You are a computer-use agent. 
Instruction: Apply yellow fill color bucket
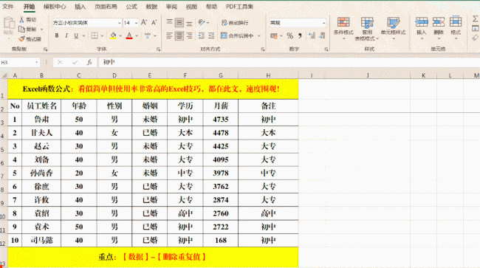pyautogui.click(x=113, y=35)
